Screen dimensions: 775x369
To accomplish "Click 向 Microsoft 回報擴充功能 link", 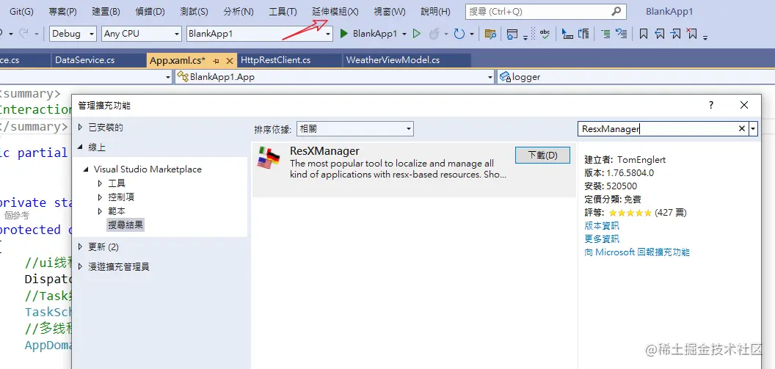I will tap(637, 252).
